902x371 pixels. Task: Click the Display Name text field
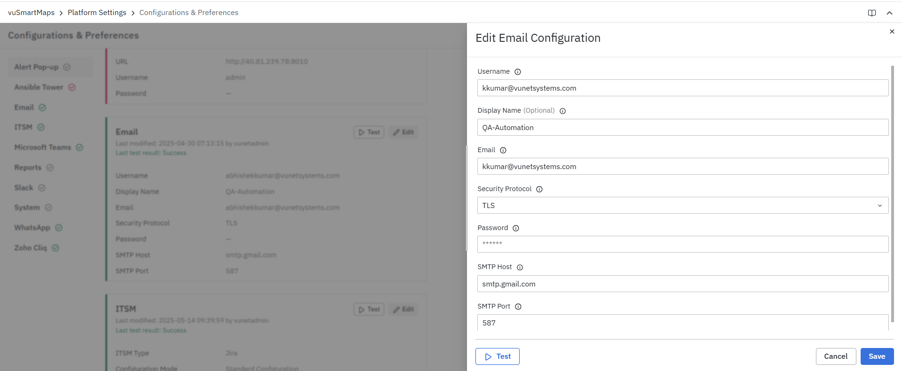682,127
